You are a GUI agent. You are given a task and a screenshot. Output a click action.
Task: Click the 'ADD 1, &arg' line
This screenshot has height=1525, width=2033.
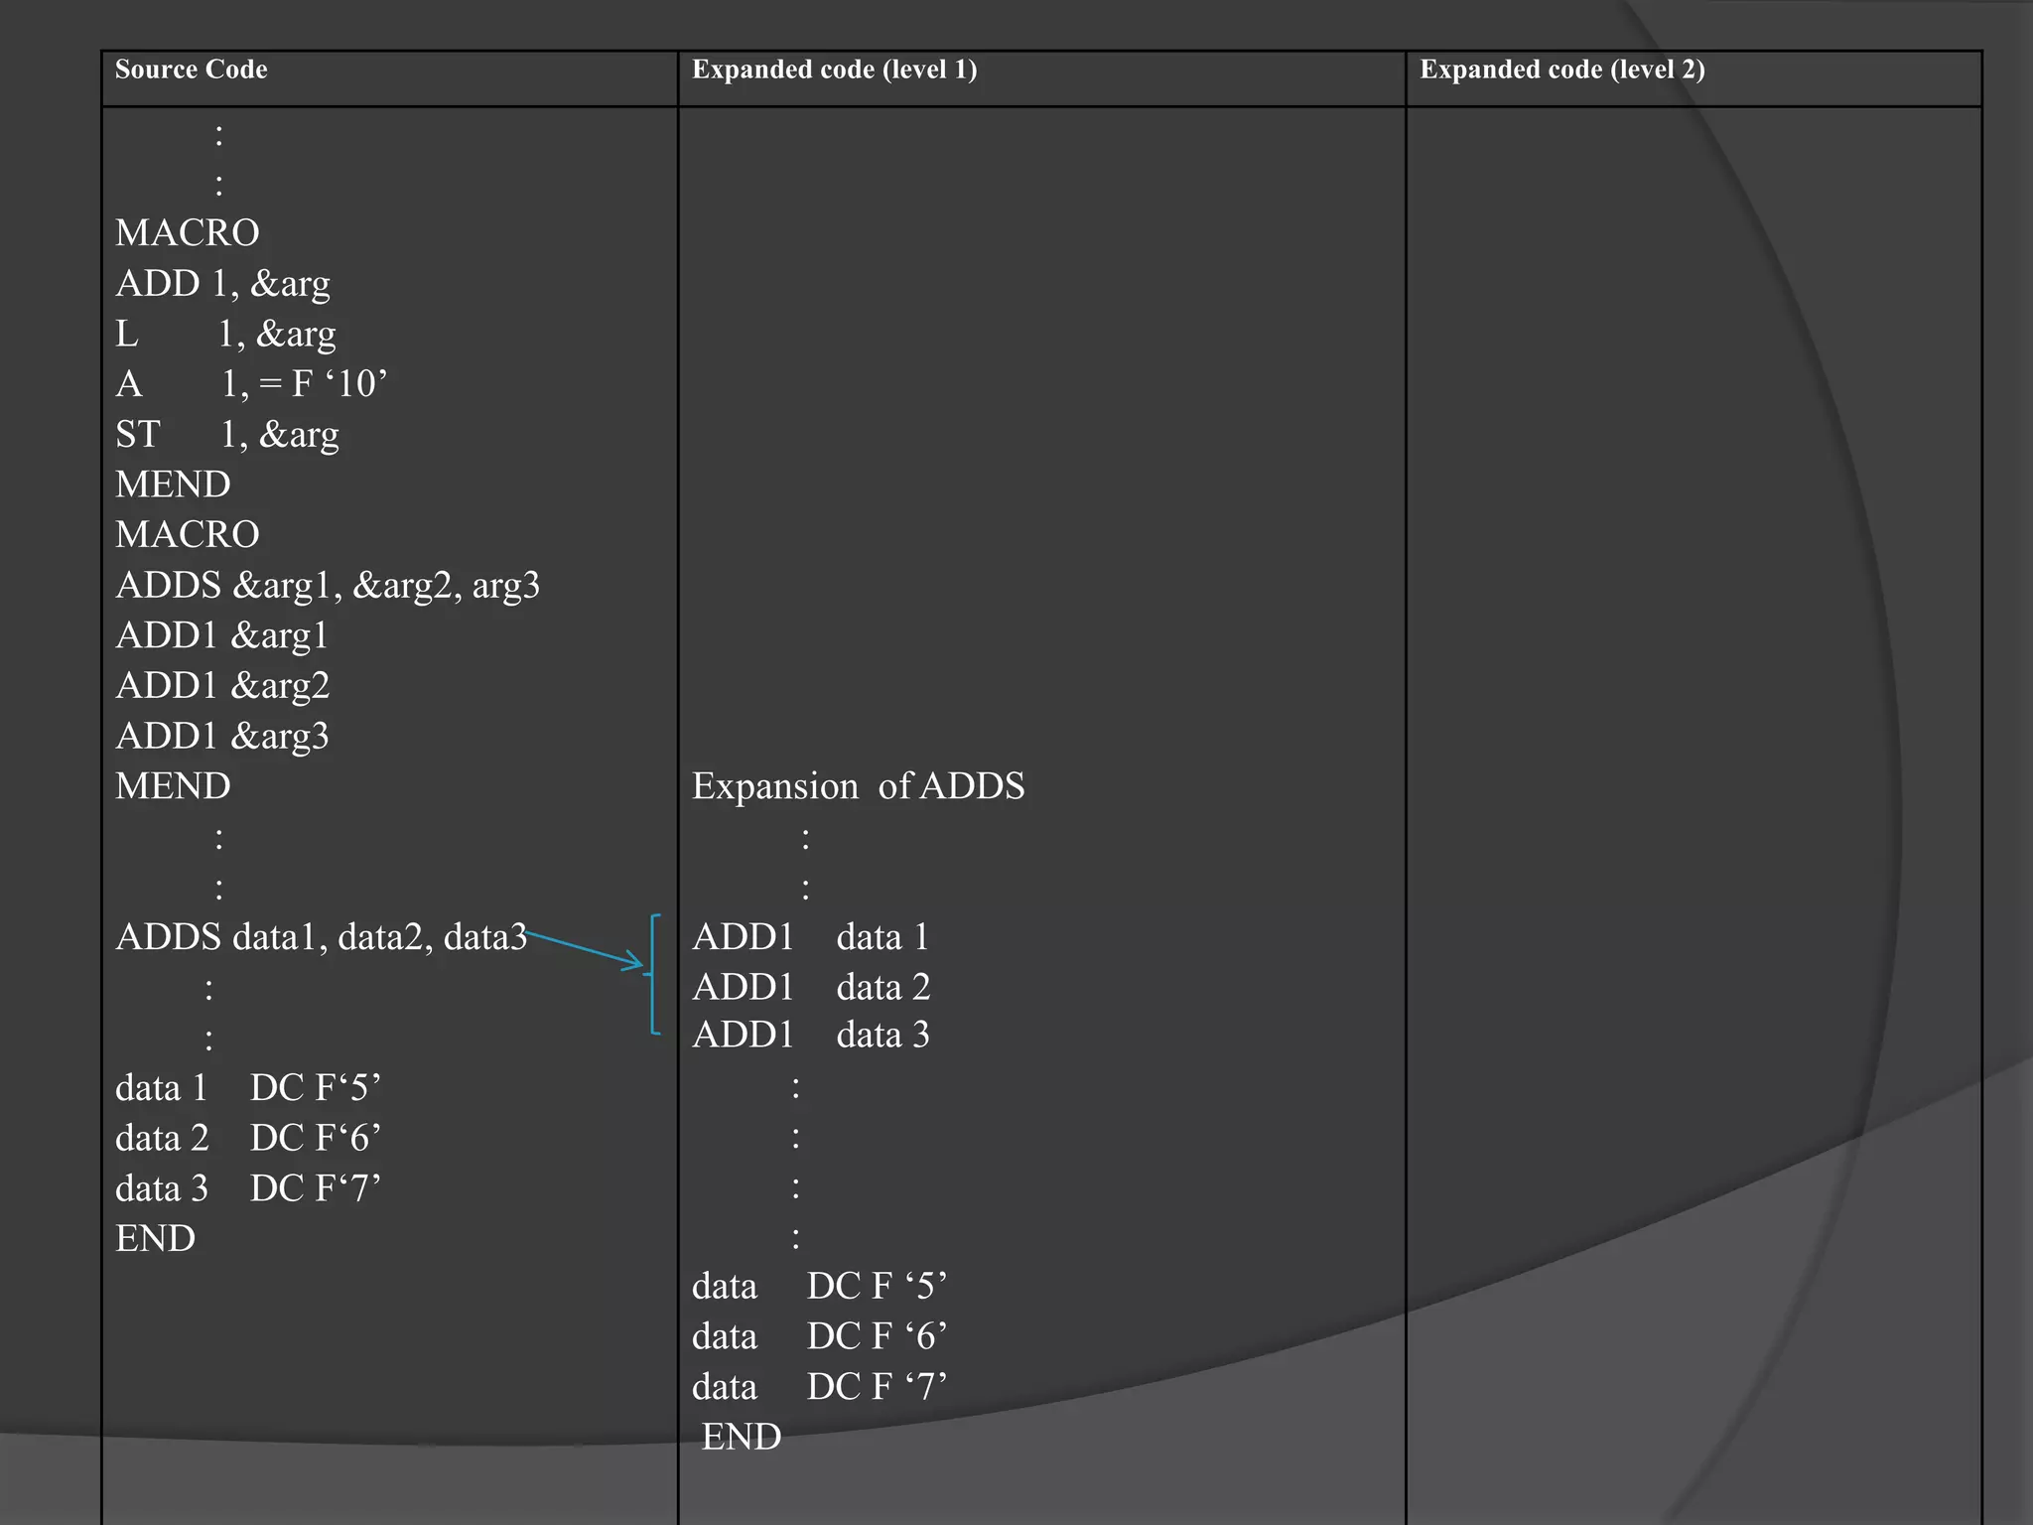click(222, 284)
